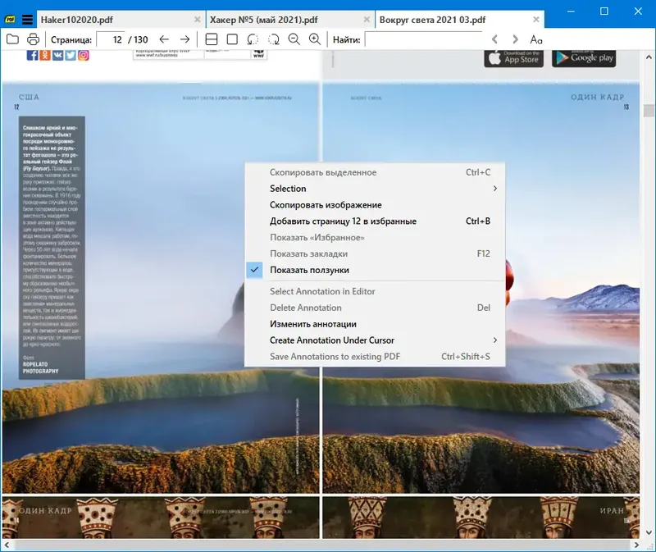The width and height of the screenshot is (656, 552).
Task: Click the / 130 total pages label
Action: point(138,39)
